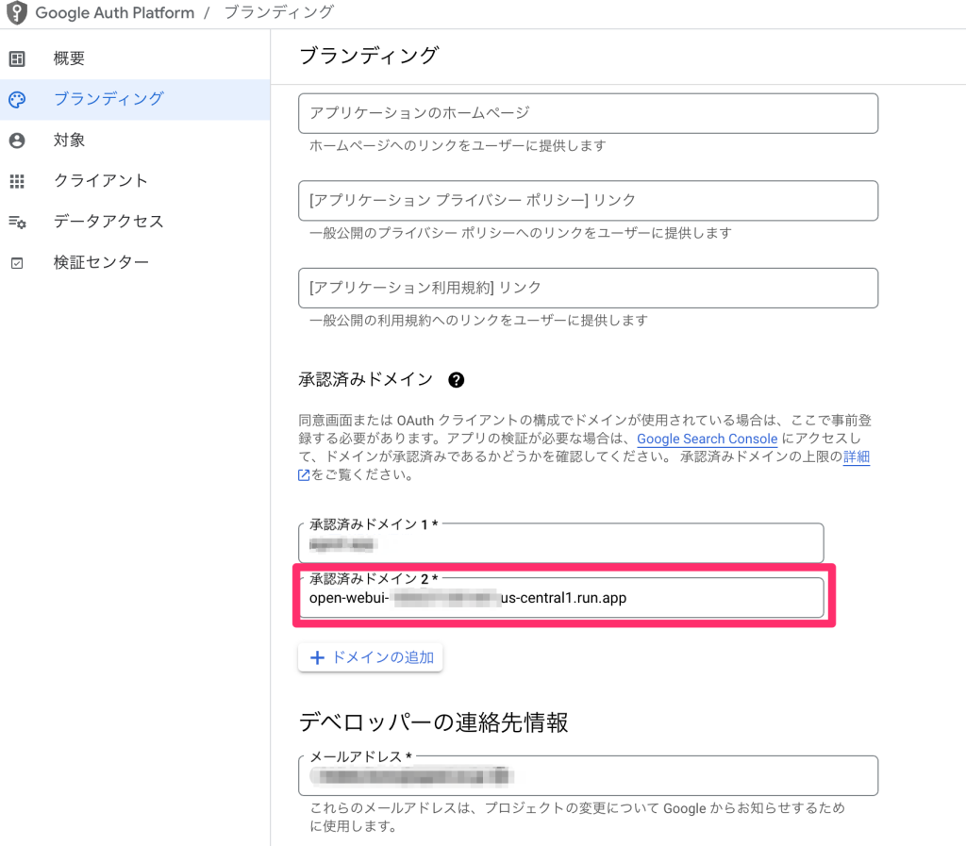The image size is (966, 846).
Task: Click the メールアドレス field
Action: 589,776
